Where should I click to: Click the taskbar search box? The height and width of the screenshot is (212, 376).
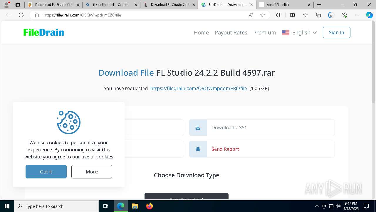tap(56, 206)
